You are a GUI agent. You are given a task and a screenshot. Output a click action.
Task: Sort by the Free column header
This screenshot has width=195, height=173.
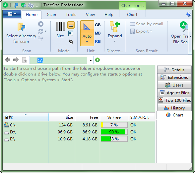tap(88, 117)
